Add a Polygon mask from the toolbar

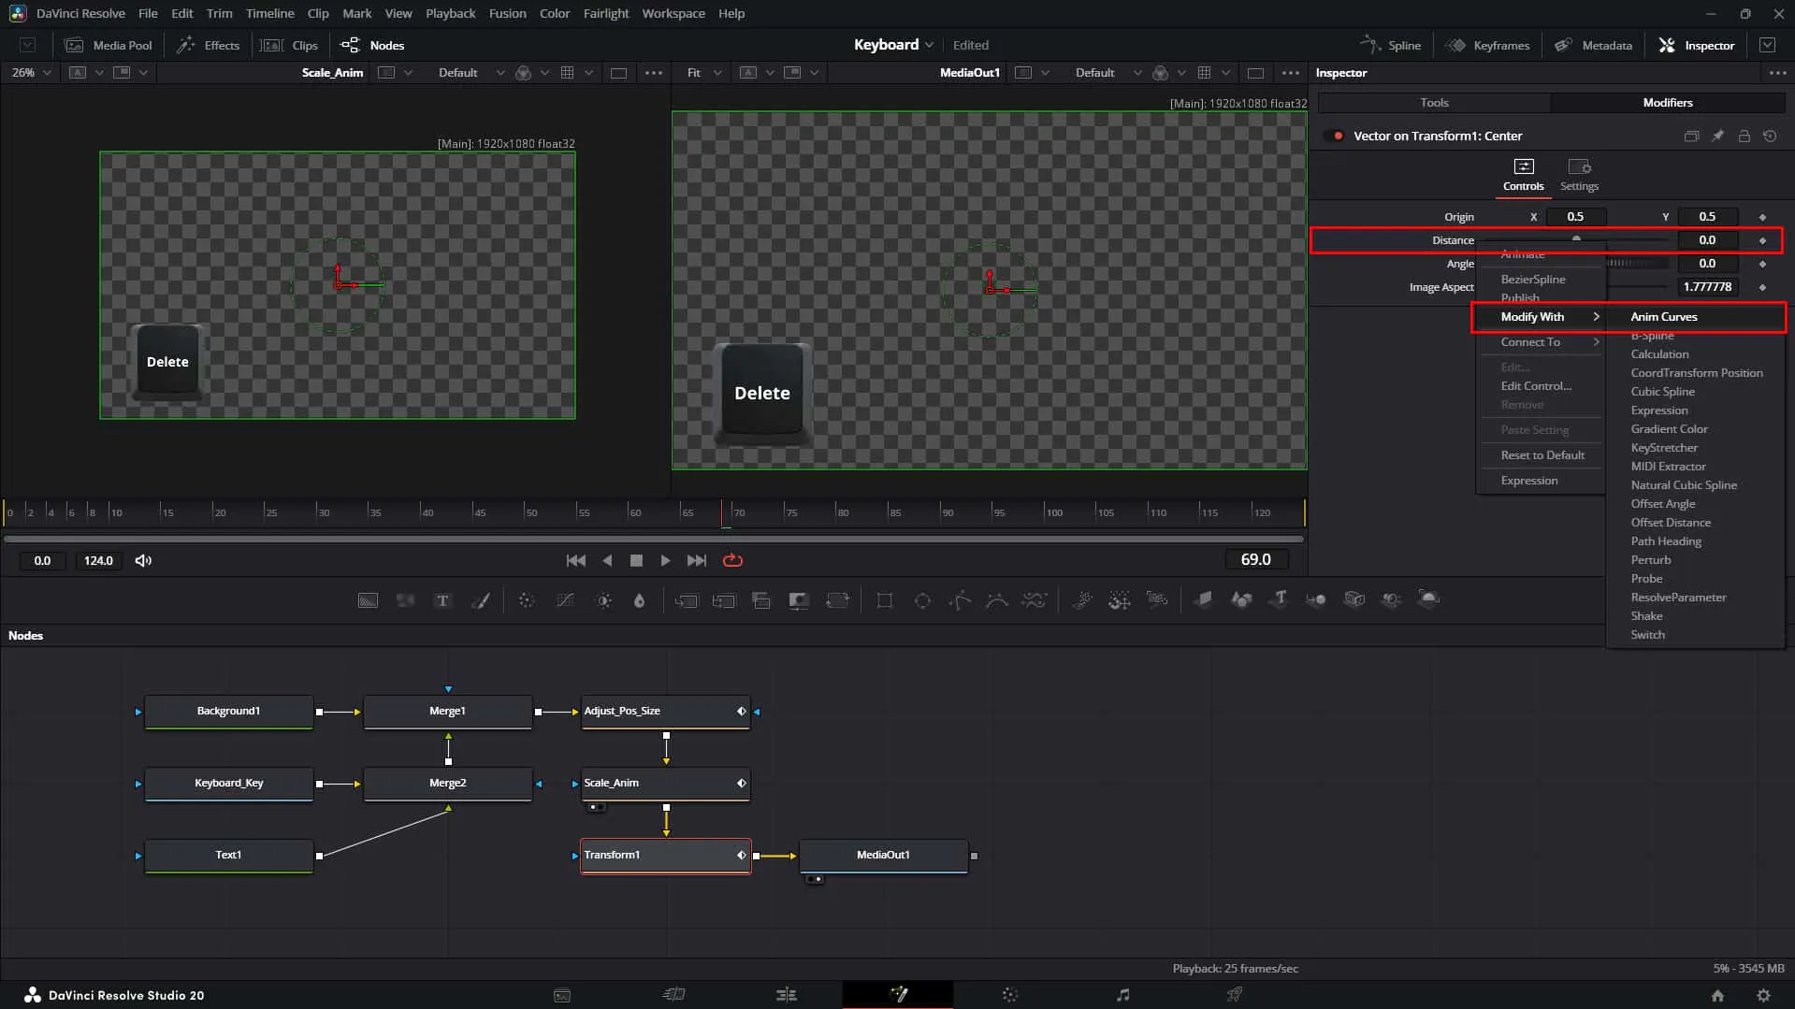(960, 600)
